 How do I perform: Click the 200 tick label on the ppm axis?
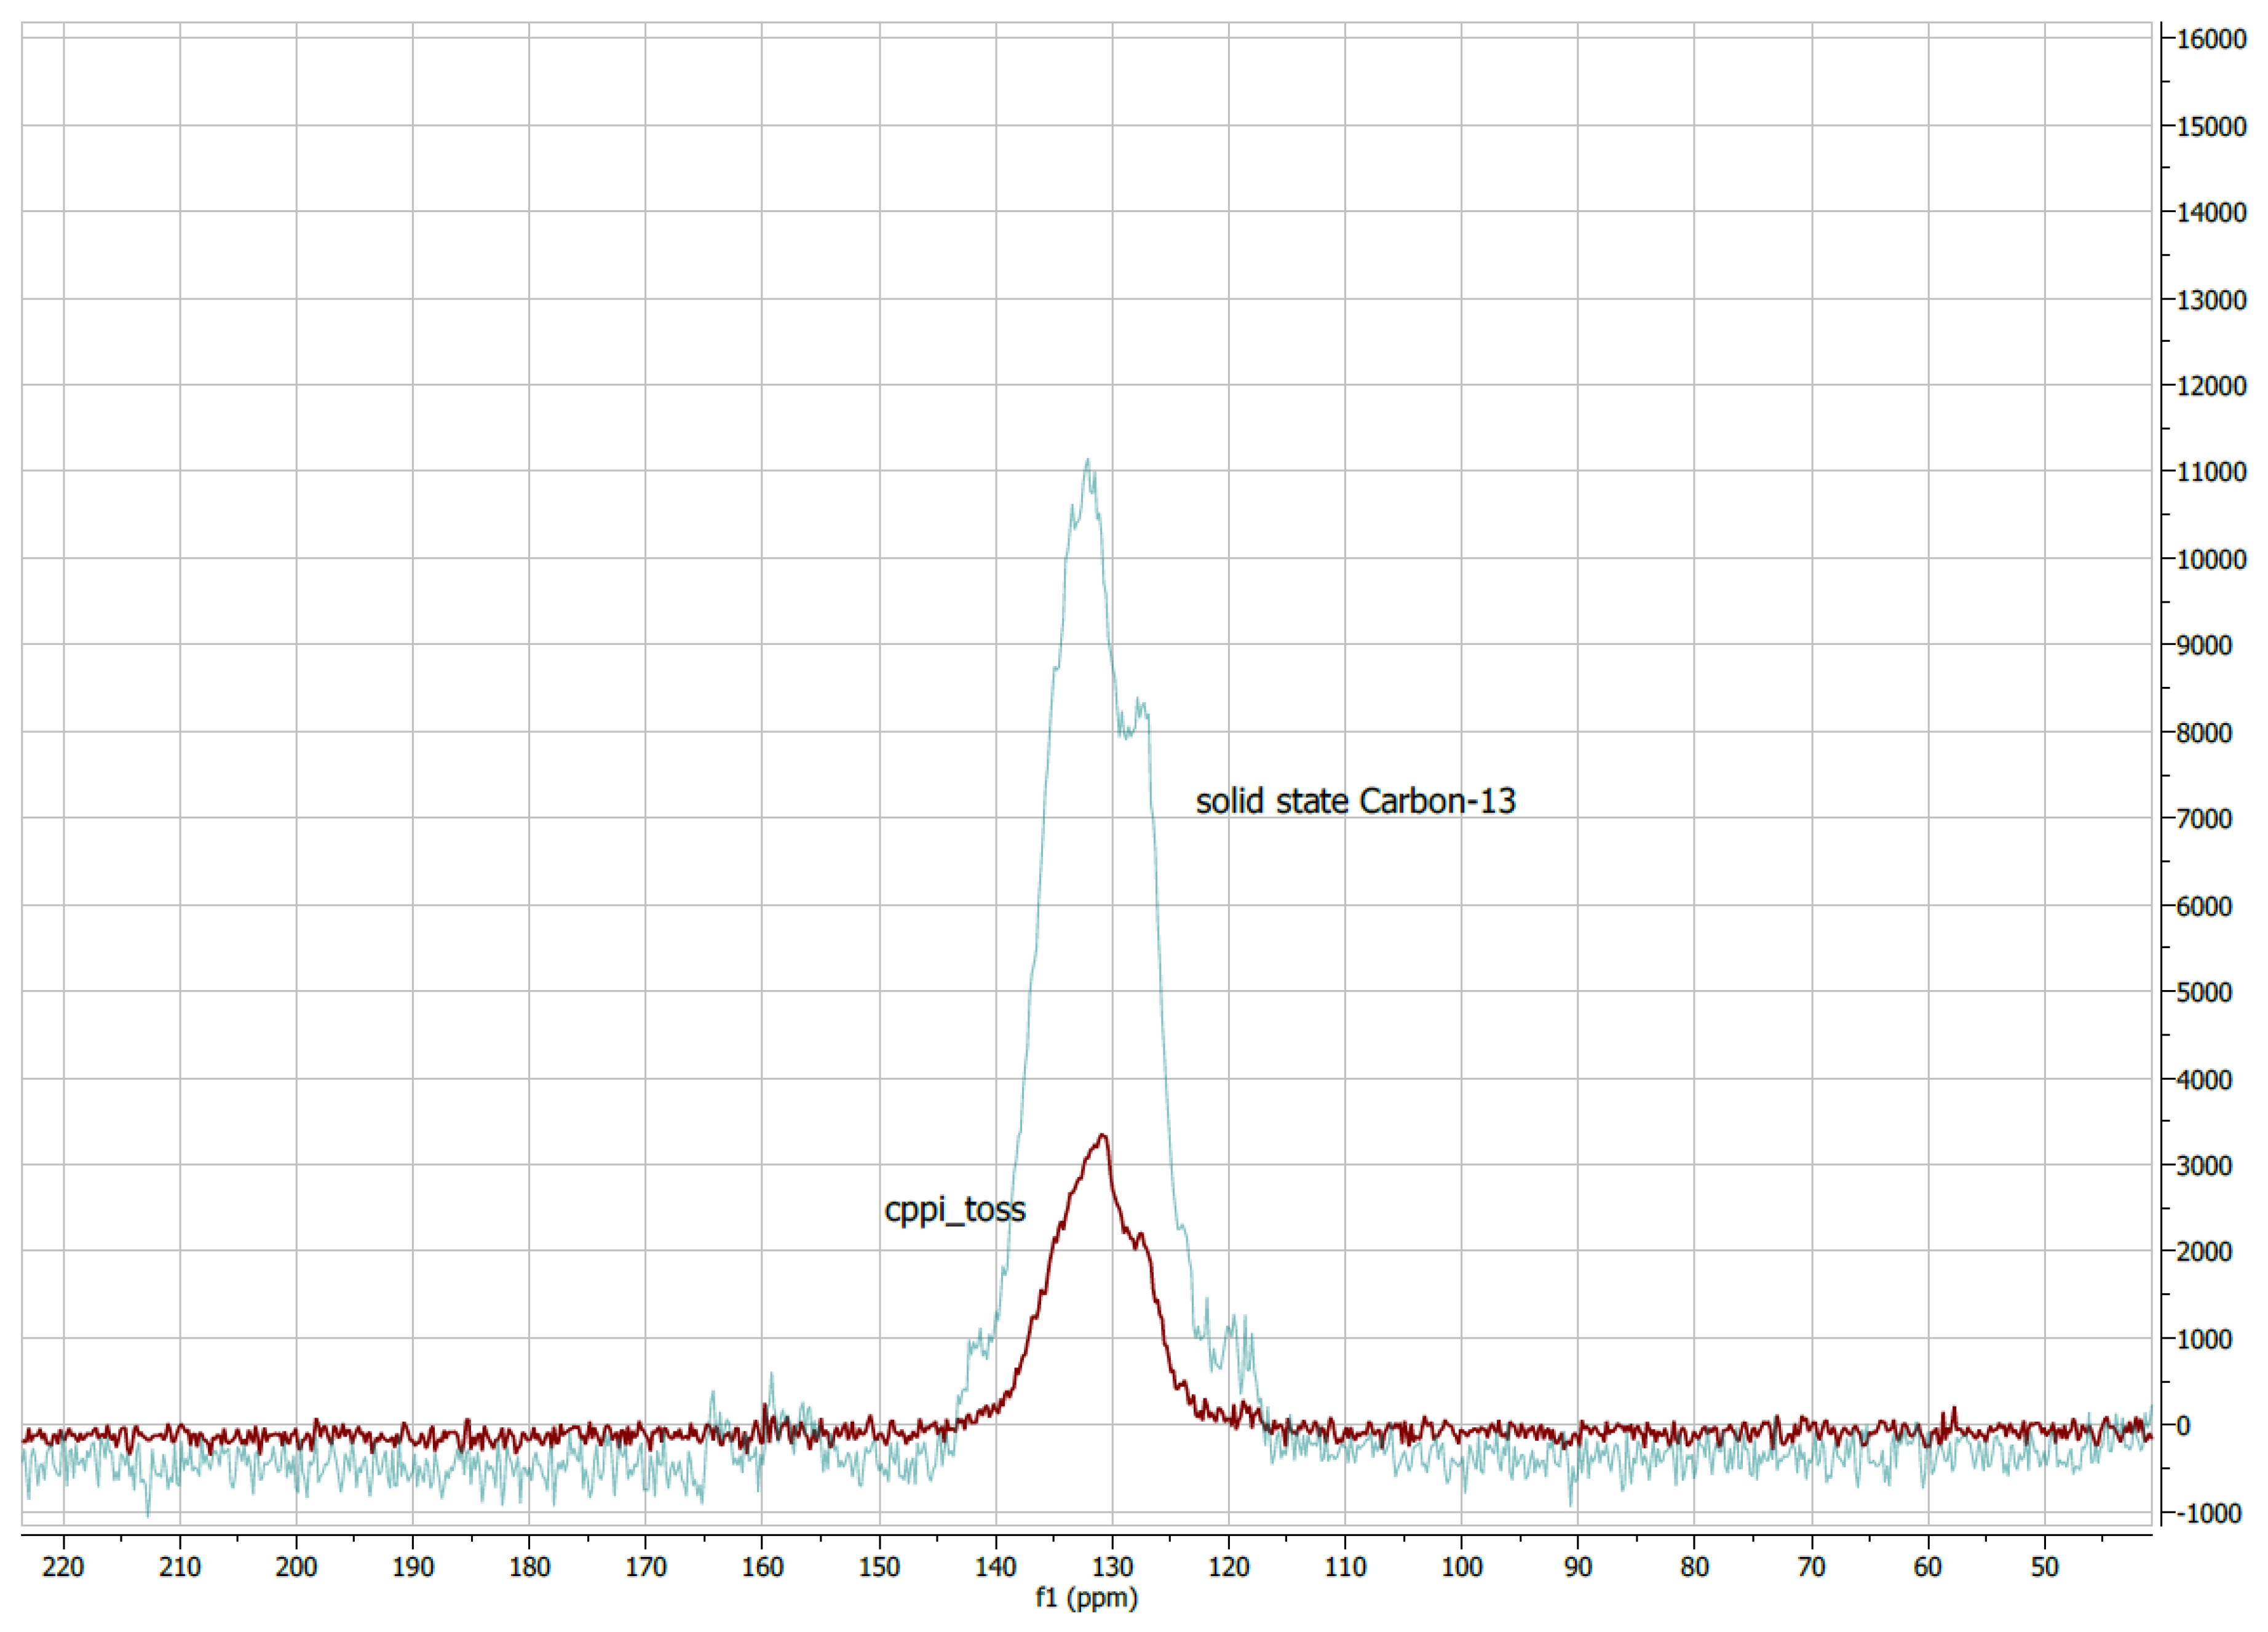(296, 1567)
